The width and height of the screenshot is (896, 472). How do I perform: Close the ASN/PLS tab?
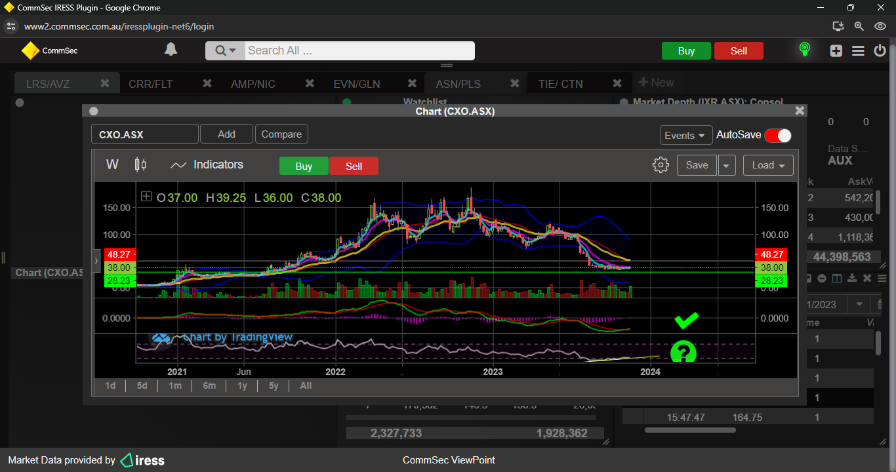(515, 83)
